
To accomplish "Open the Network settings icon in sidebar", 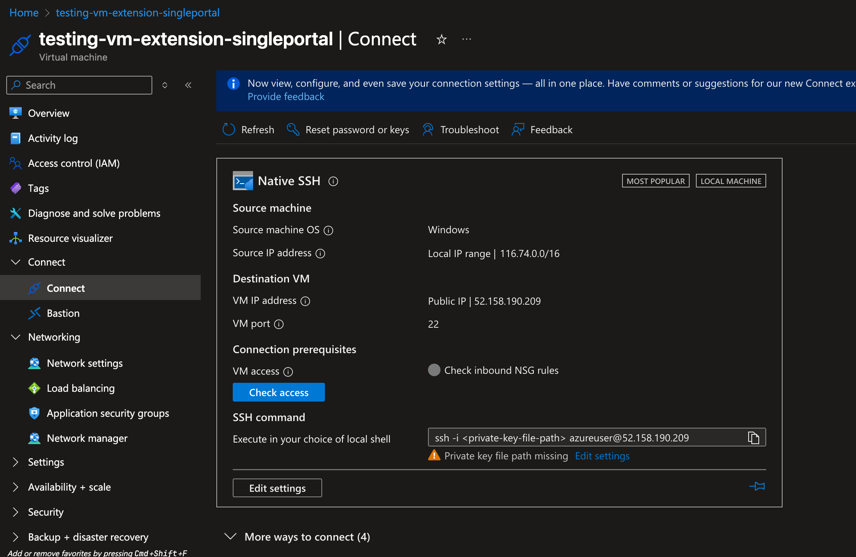I will tap(34, 363).
